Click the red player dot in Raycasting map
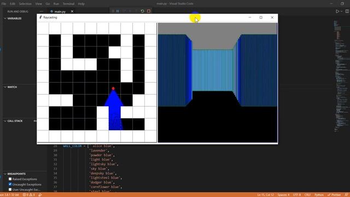This screenshot has width=350, height=197. 113,89
